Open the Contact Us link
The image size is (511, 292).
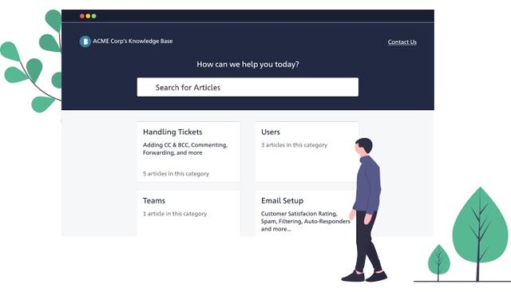click(x=402, y=42)
